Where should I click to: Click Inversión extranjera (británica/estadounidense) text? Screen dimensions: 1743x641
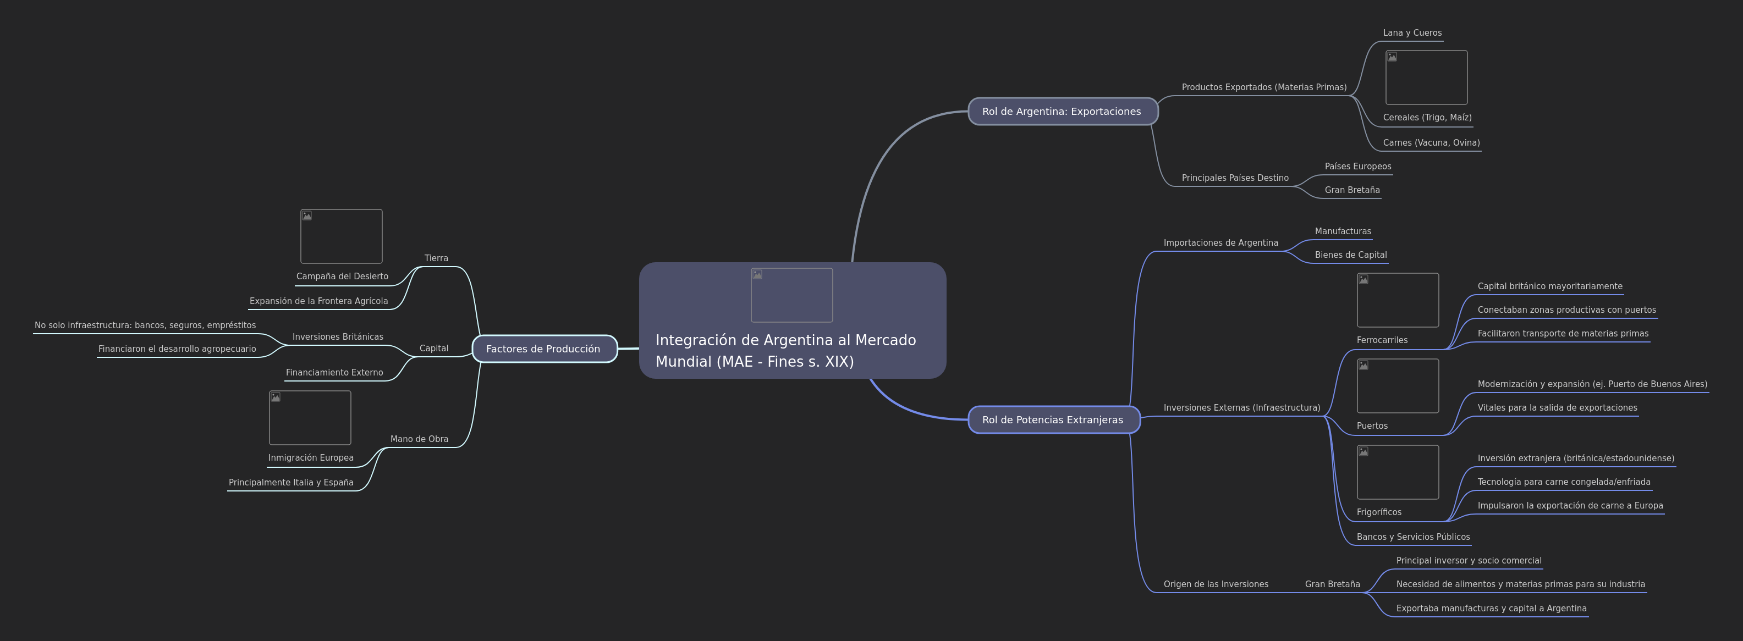pos(1576,458)
